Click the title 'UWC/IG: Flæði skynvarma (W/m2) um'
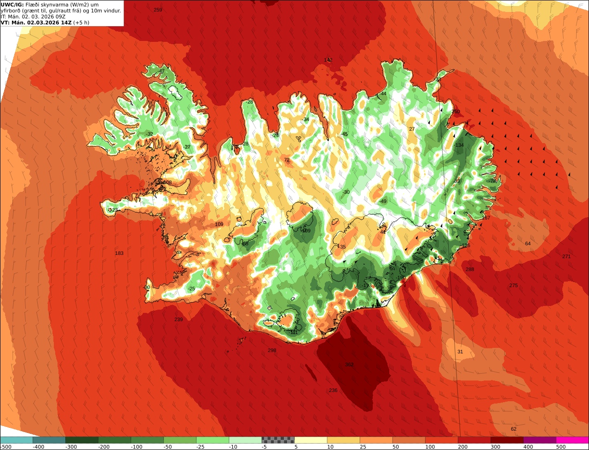The height and width of the screenshot is (450, 589). [x=50, y=5]
